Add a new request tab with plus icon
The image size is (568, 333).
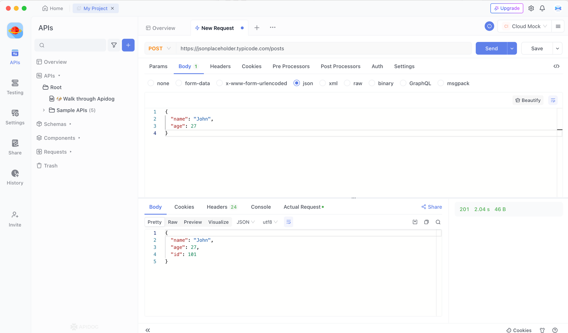[x=257, y=28]
